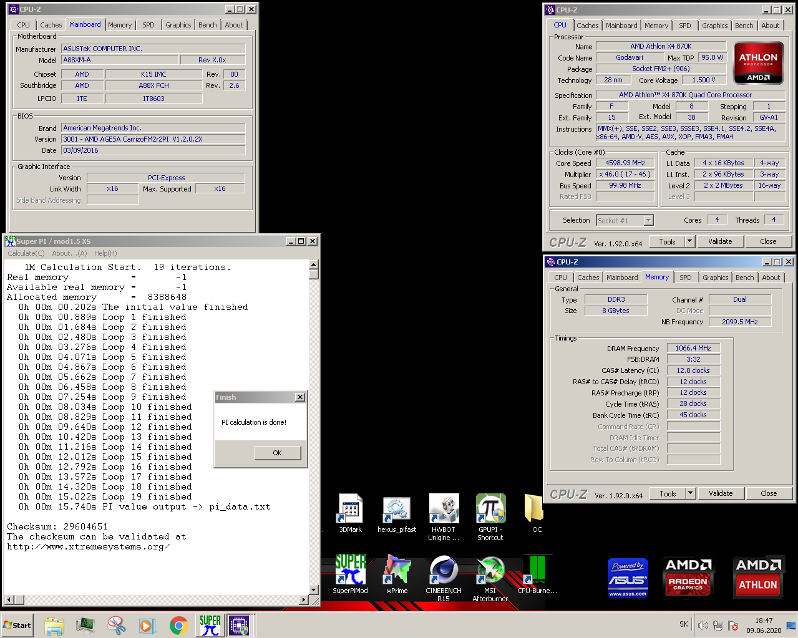Click Validate in the Memory window

click(x=721, y=493)
